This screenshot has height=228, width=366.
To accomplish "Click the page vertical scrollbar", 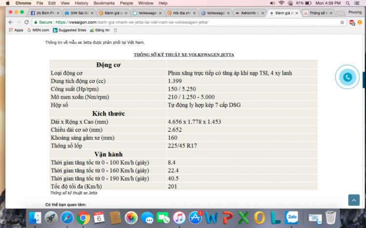I will coord(364,80).
